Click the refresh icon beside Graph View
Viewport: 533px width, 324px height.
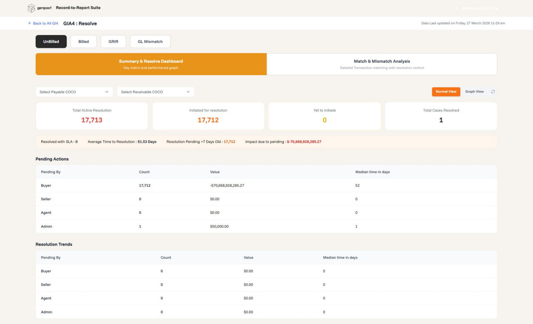click(493, 92)
